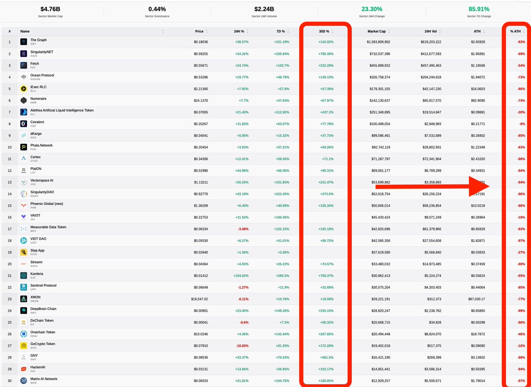This screenshot has width=531, height=387.
Task: Click the Cortex CTXC logo icon
Action: (23, 159)
